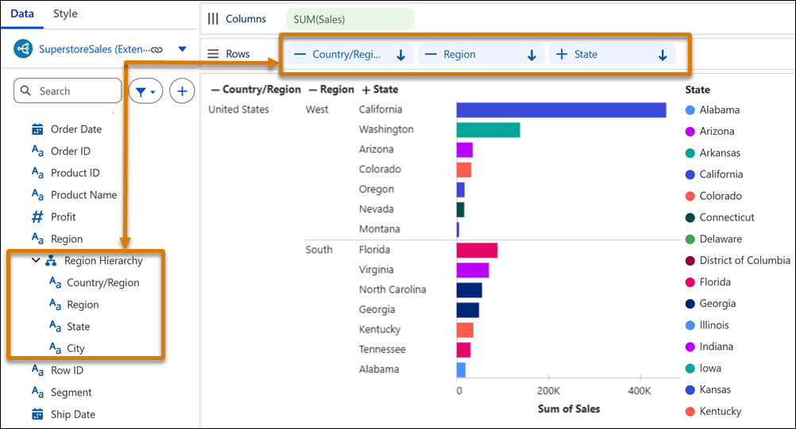Collapse the Country/Region chart header
796x429 pixels.
pyautogui.click(x=215, y=90)
